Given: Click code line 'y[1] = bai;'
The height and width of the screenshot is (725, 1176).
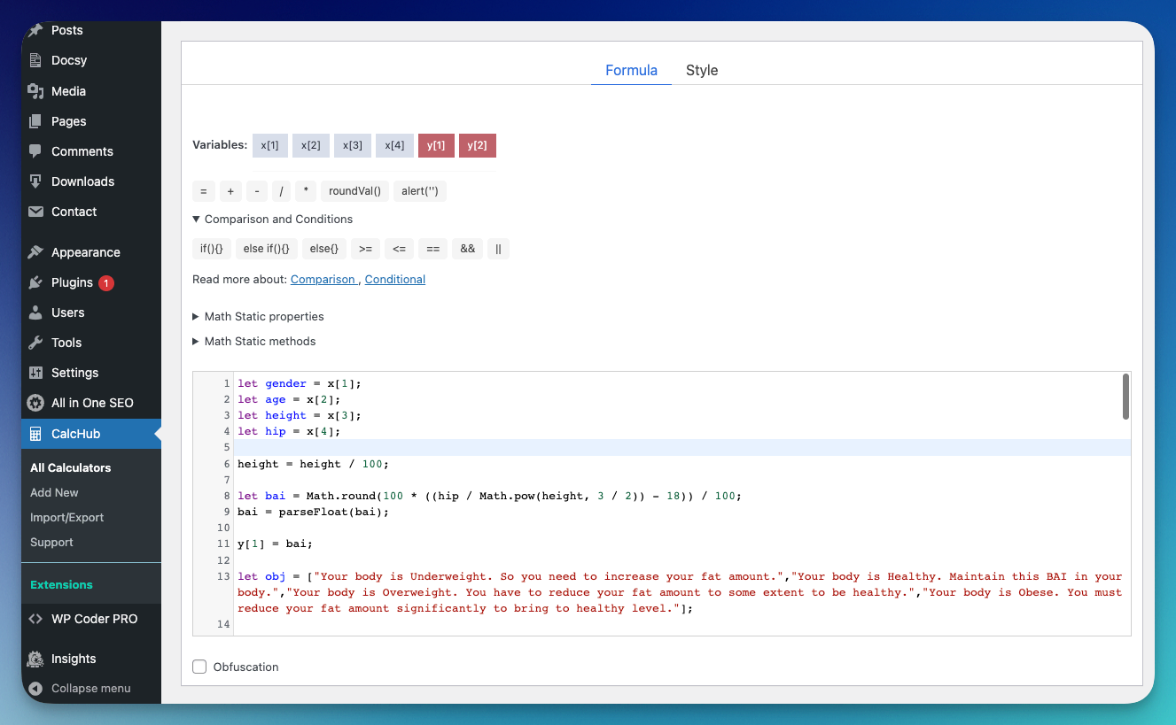Looking at the screenshot, I should (x=275, y=544).
